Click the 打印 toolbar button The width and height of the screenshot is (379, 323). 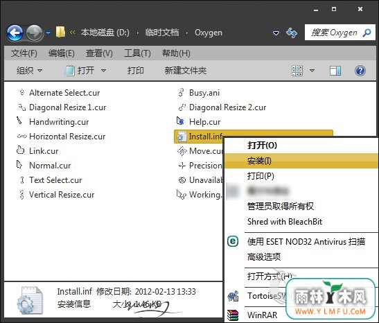tap(136, 71)
